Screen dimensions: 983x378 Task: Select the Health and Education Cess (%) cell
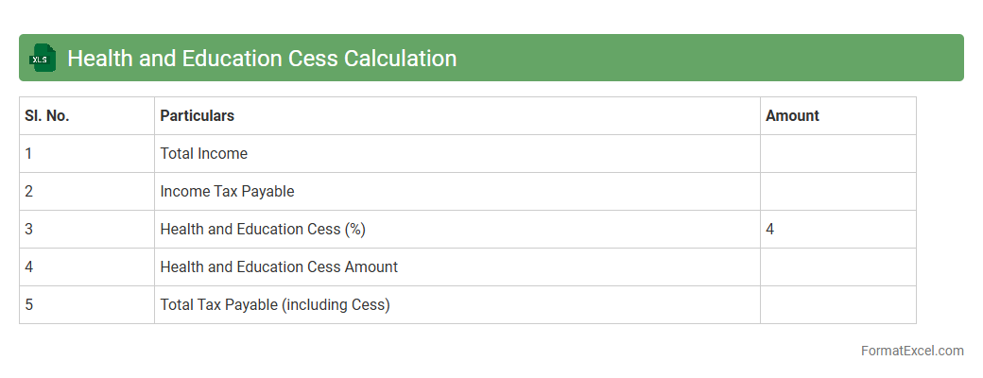pos(263,230)
